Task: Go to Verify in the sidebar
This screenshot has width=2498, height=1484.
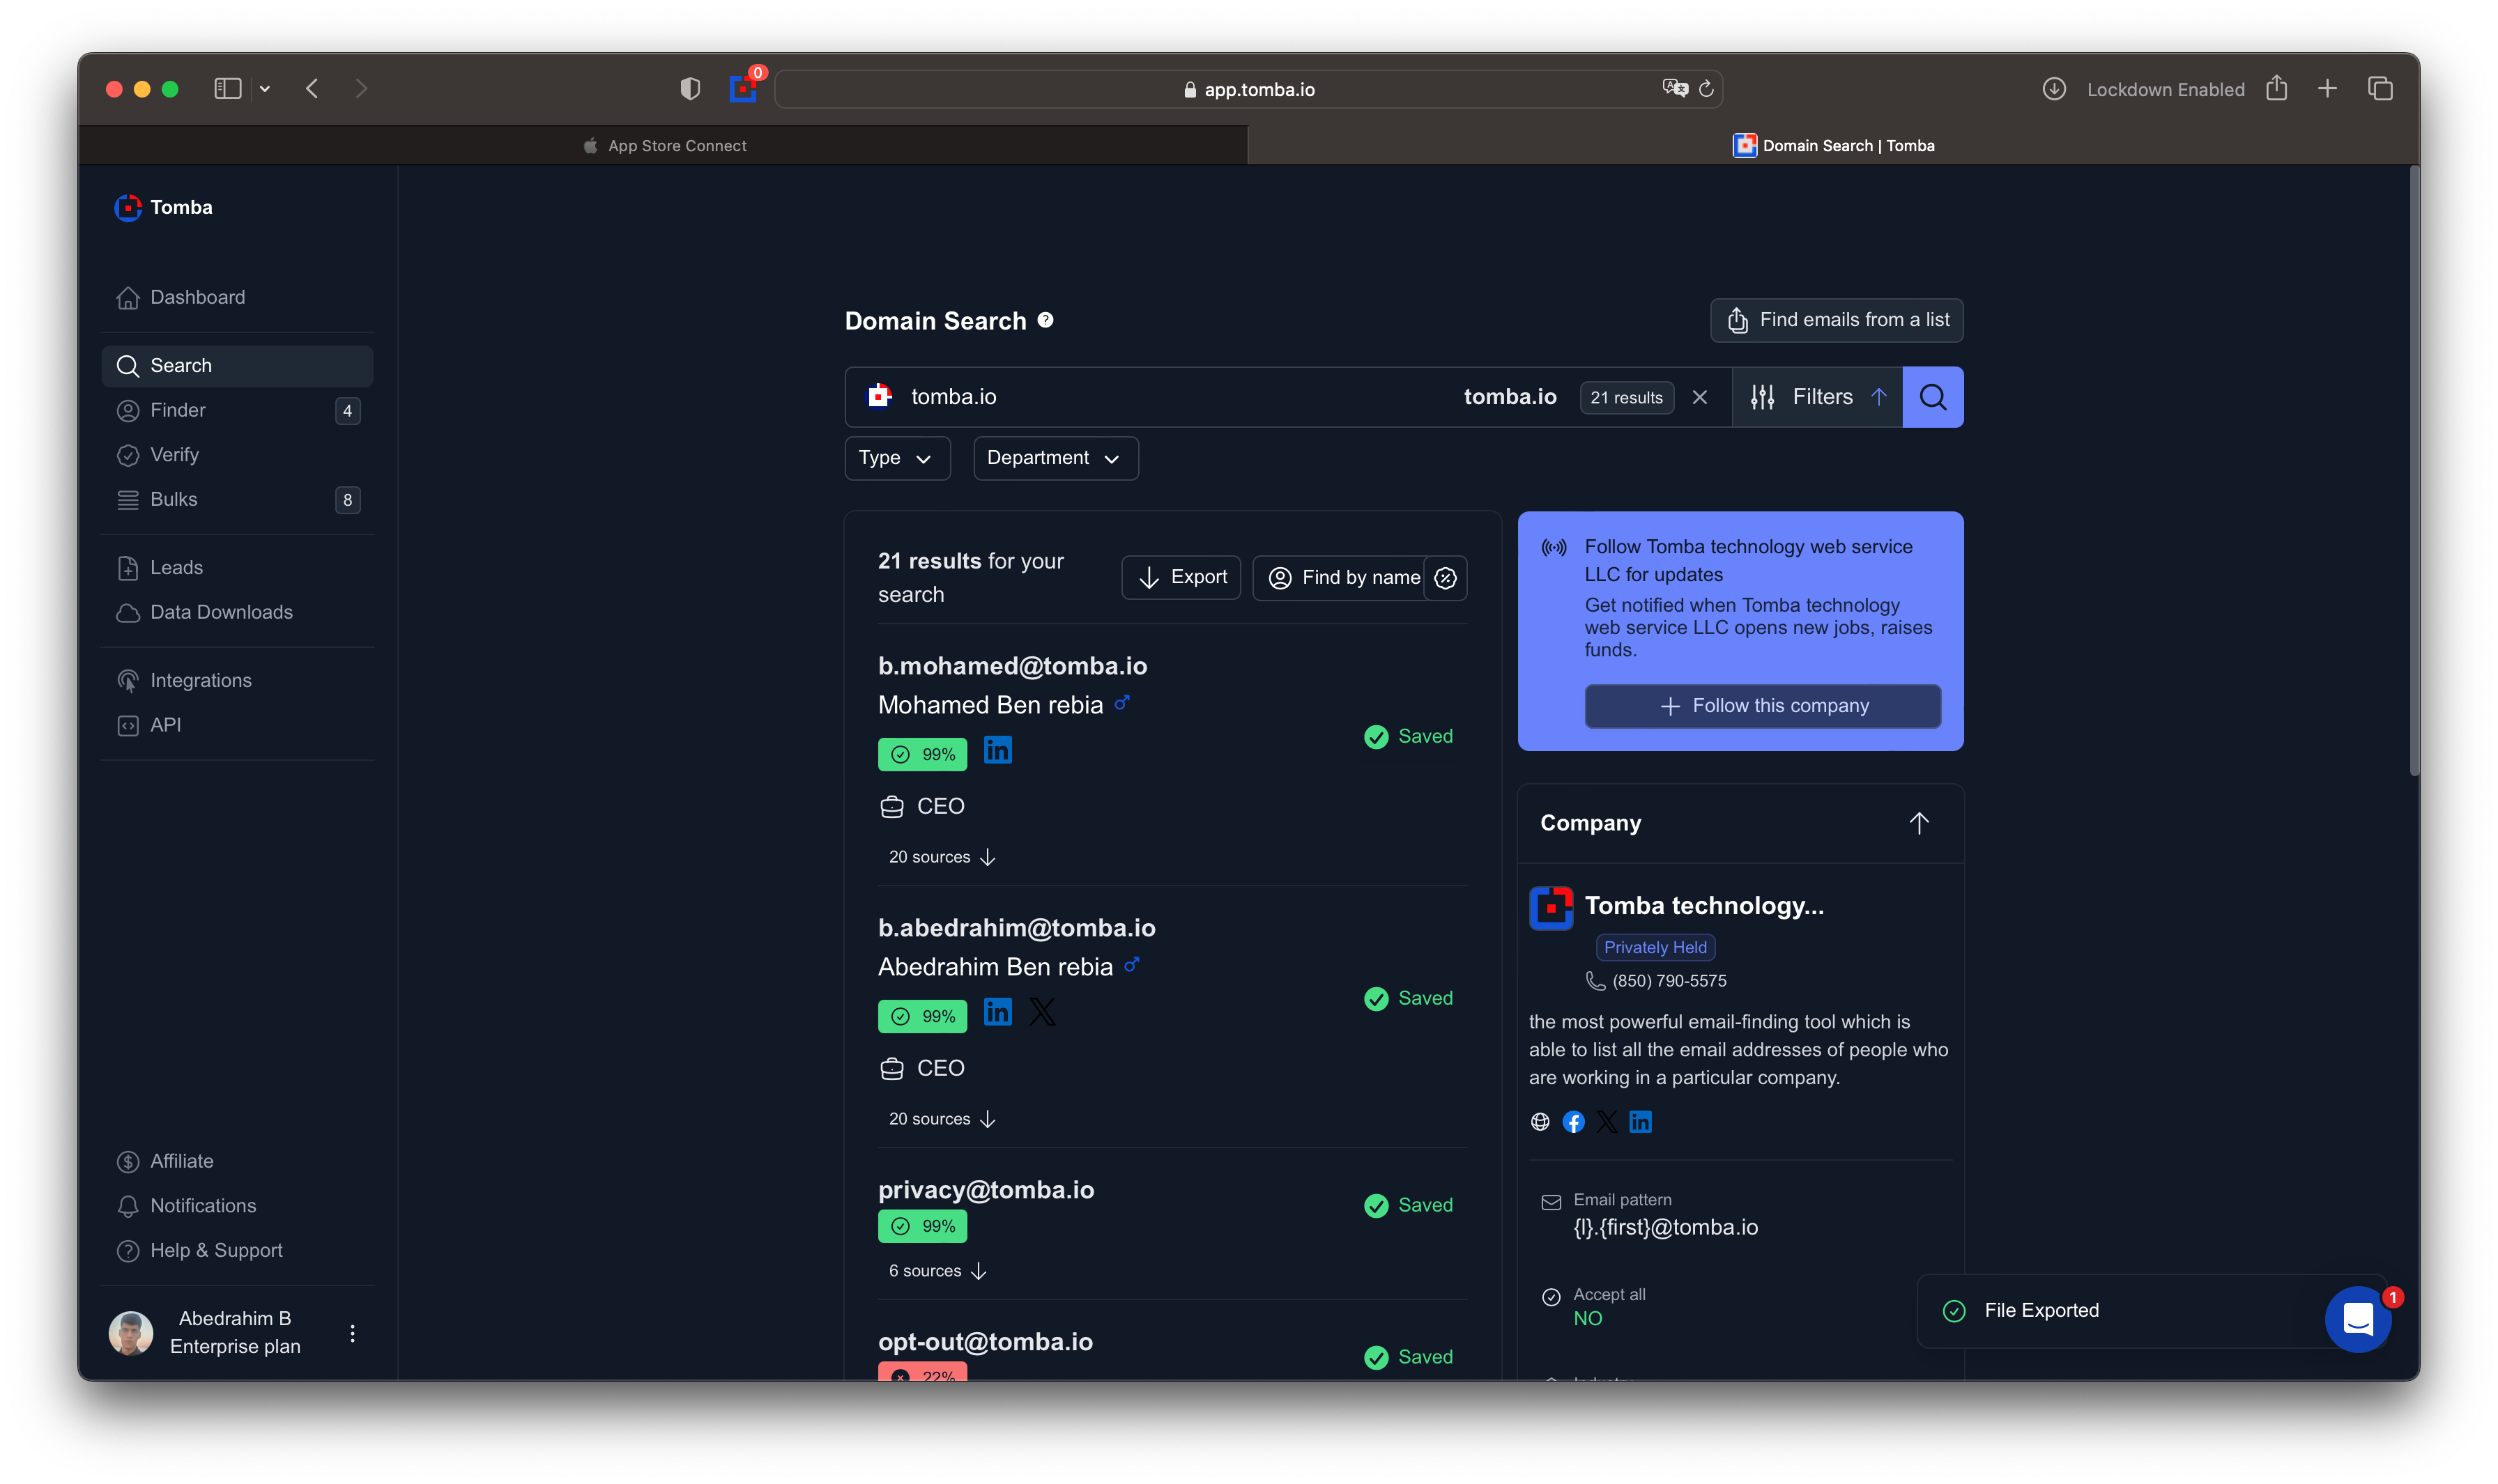Action: pyautogui.click(x=237, y=455)
